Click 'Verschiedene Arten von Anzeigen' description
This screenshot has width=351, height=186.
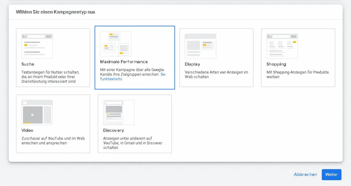click(x=216, y=75)
